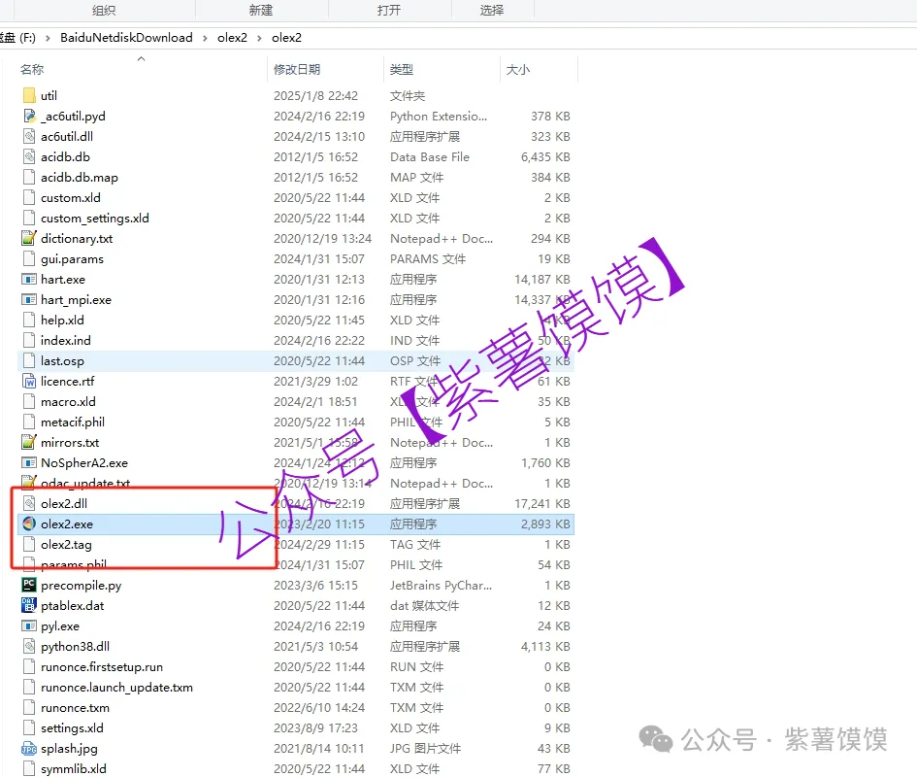
Task: Click the hart.exe application icon
Action: 29,279
